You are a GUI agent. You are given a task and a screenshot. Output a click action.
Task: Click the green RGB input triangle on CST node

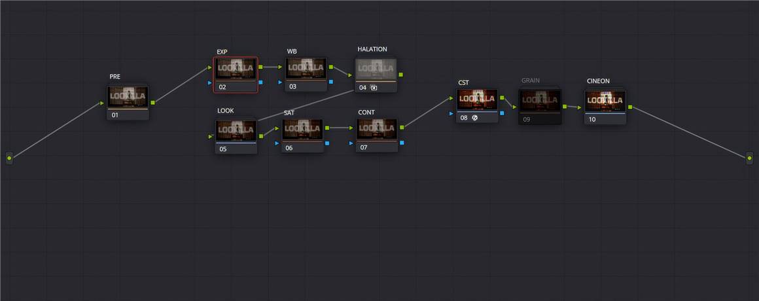pos(451,98)
